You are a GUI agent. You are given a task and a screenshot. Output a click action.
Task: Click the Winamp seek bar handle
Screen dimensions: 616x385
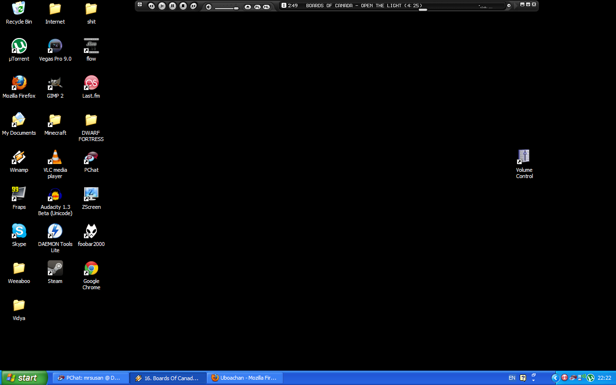423,10
